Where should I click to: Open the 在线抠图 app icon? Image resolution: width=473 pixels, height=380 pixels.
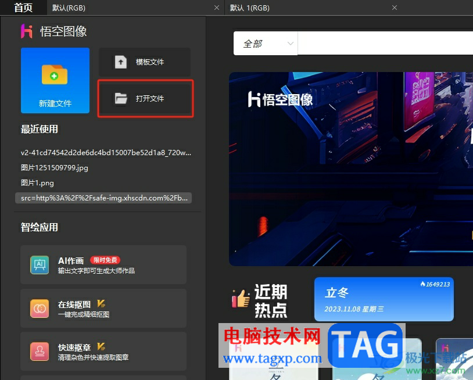pyautogui.click(x=40, y=308)
